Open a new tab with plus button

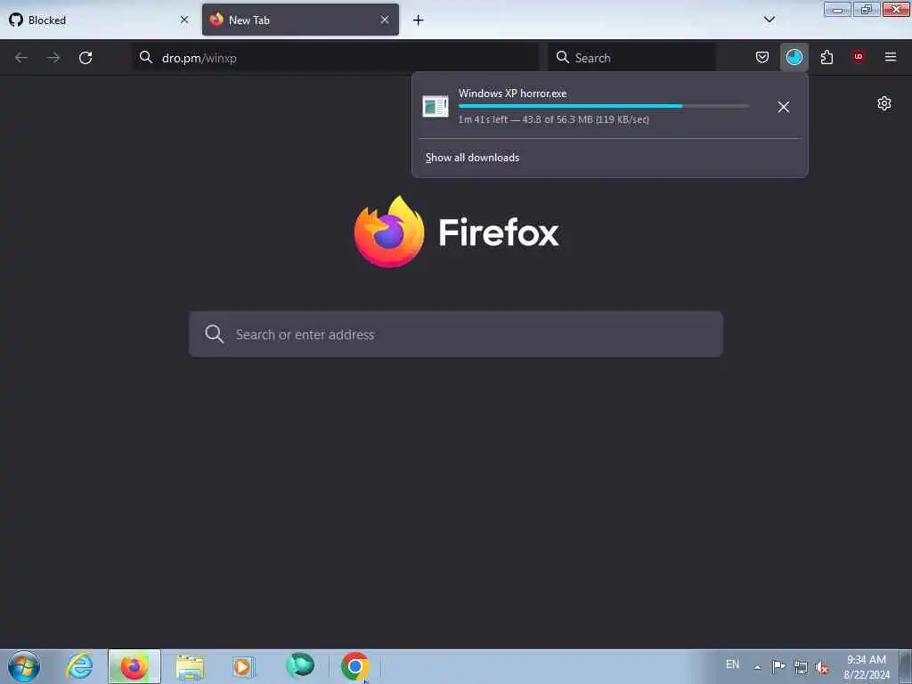pyautogui.click(x=419, y=20)
